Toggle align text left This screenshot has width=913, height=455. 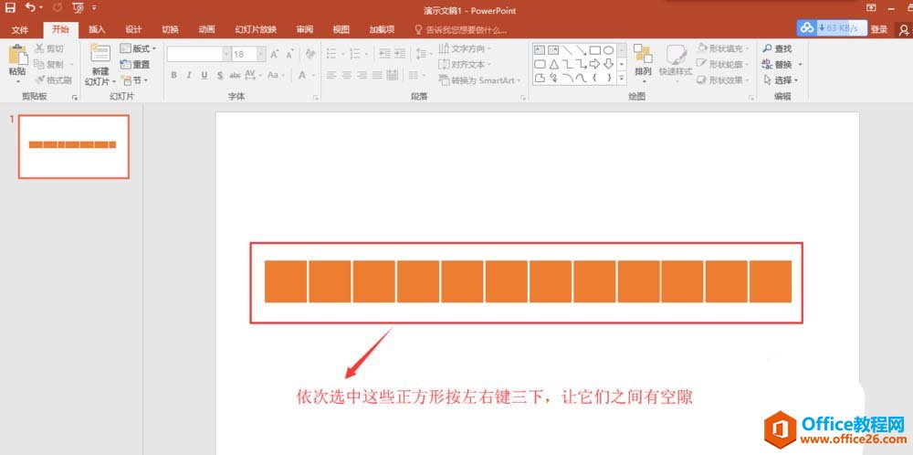pos(331,75)
